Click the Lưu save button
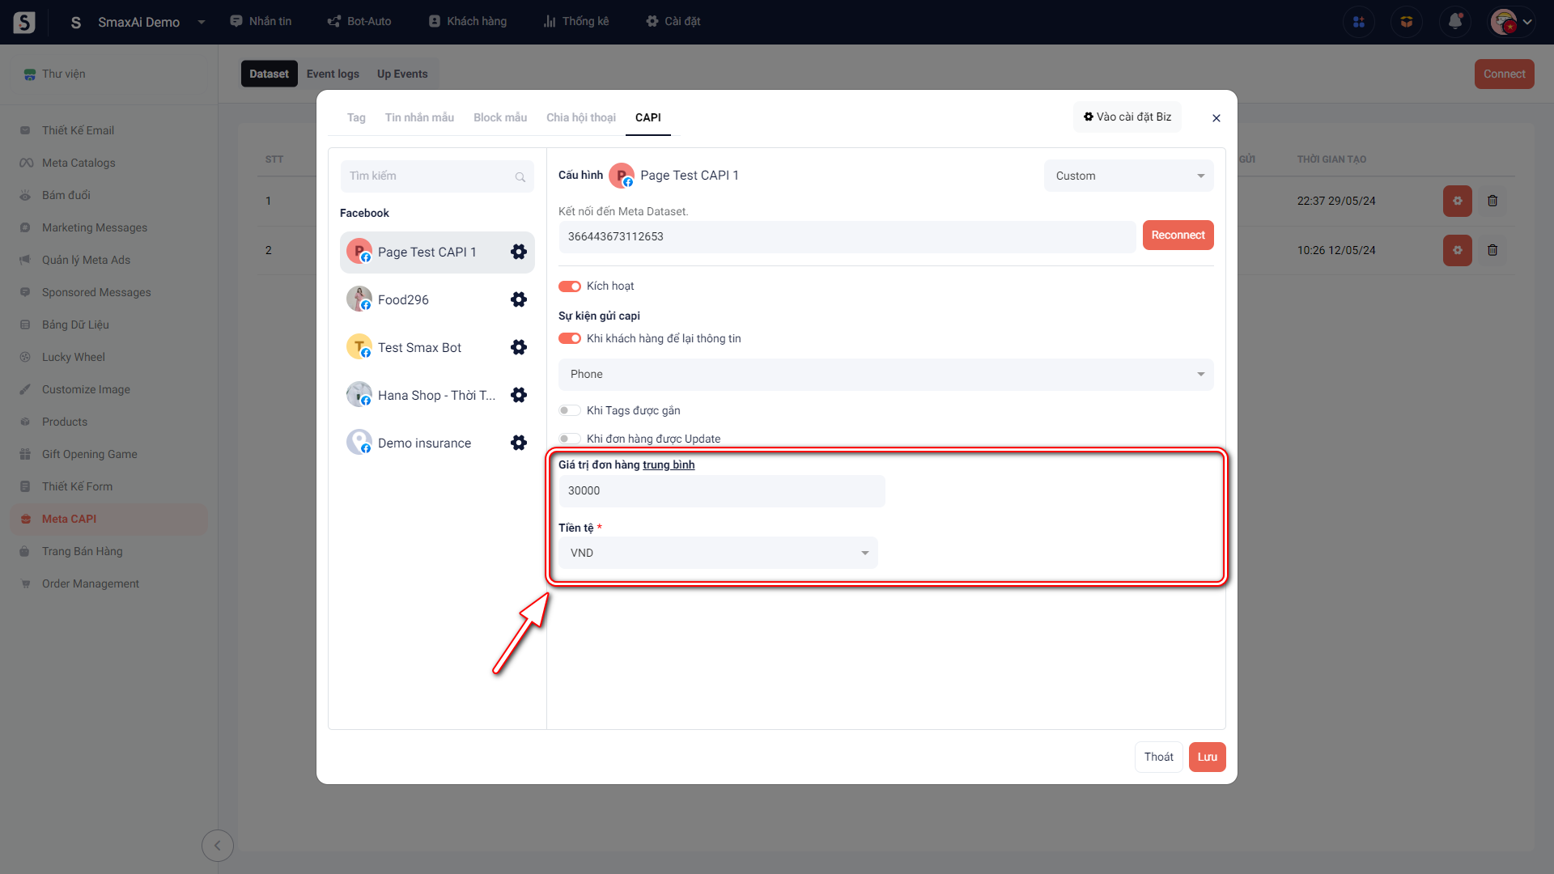 pyautogui.click(x=1207, y=757)
